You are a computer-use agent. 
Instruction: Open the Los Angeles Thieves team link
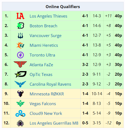pyautogui.click(x=48, y=16)
